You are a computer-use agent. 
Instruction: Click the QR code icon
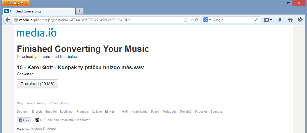(37, 120)
